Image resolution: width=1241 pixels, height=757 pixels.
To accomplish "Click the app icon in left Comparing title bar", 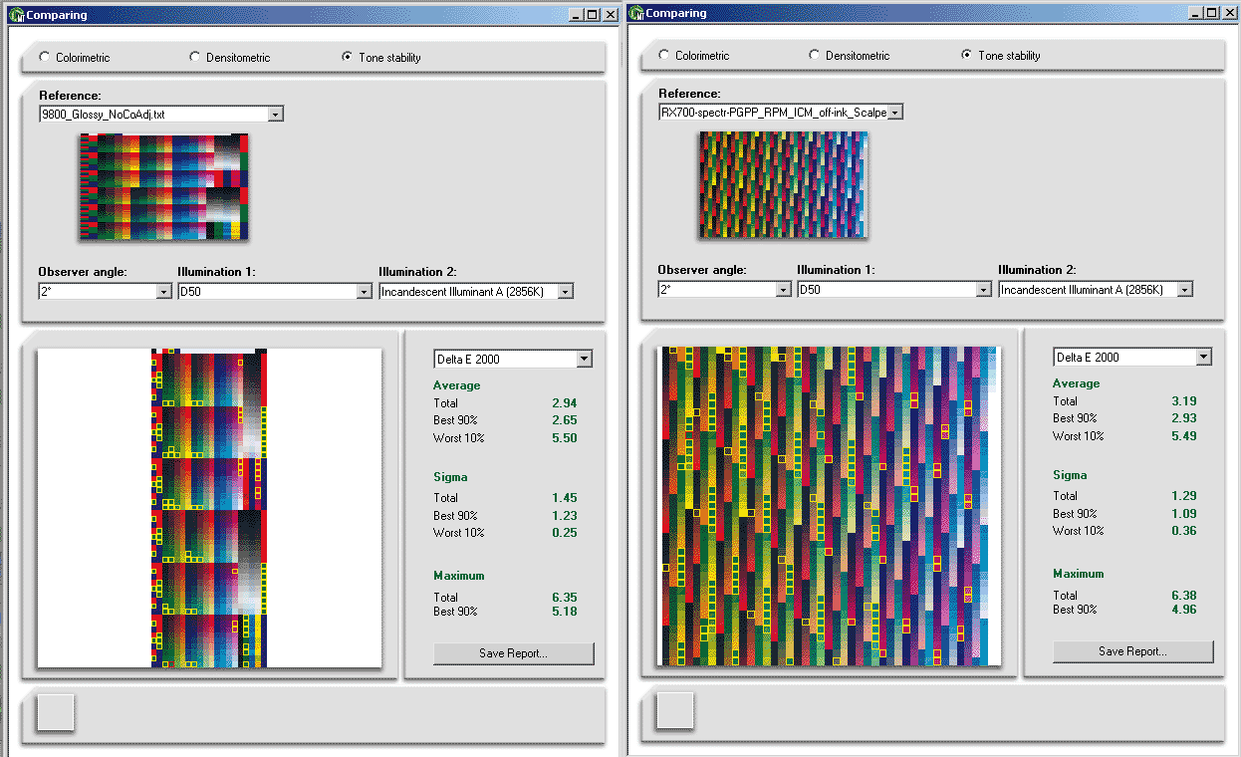I will click(16, 15).
